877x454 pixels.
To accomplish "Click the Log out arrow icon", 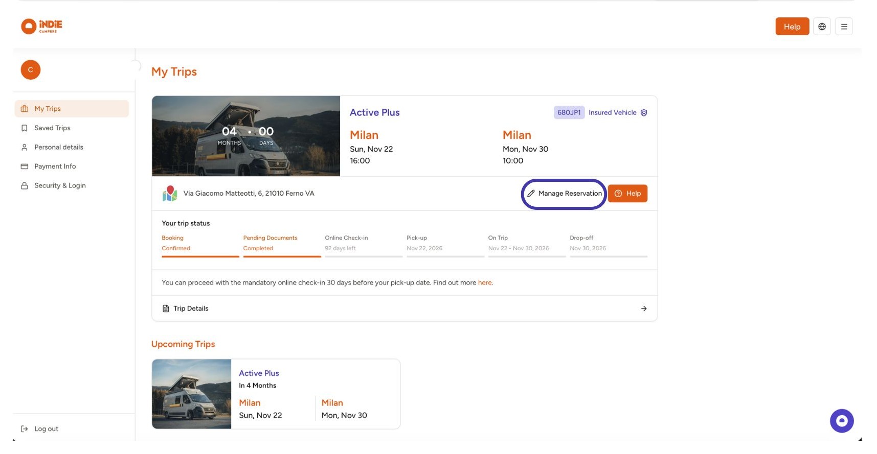I will click(24, 429).
